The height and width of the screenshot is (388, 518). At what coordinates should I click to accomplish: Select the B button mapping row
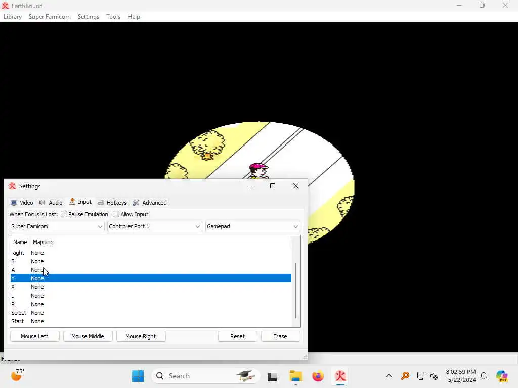(x=151, y=261)
